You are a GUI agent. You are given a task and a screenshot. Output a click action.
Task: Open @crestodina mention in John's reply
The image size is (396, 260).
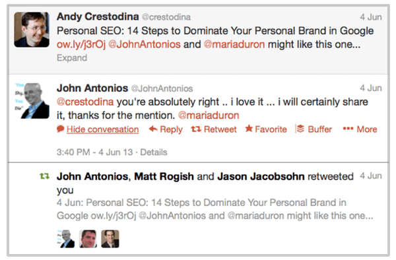click(85, 102)
